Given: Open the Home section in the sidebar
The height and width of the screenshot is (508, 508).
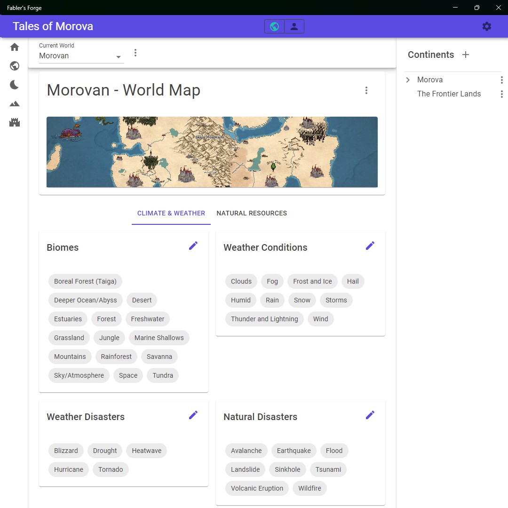Looking at the screenshot, I should pos(14,47).
